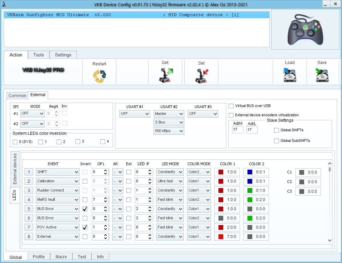The width and height of the screenshot is (342, 263).
Task: Click the app icon in title bar
Action: click(x=5, y=4)
